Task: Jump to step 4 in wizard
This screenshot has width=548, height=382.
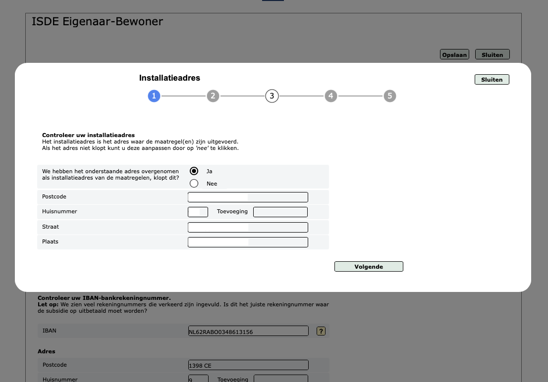Action: (331, 96)
